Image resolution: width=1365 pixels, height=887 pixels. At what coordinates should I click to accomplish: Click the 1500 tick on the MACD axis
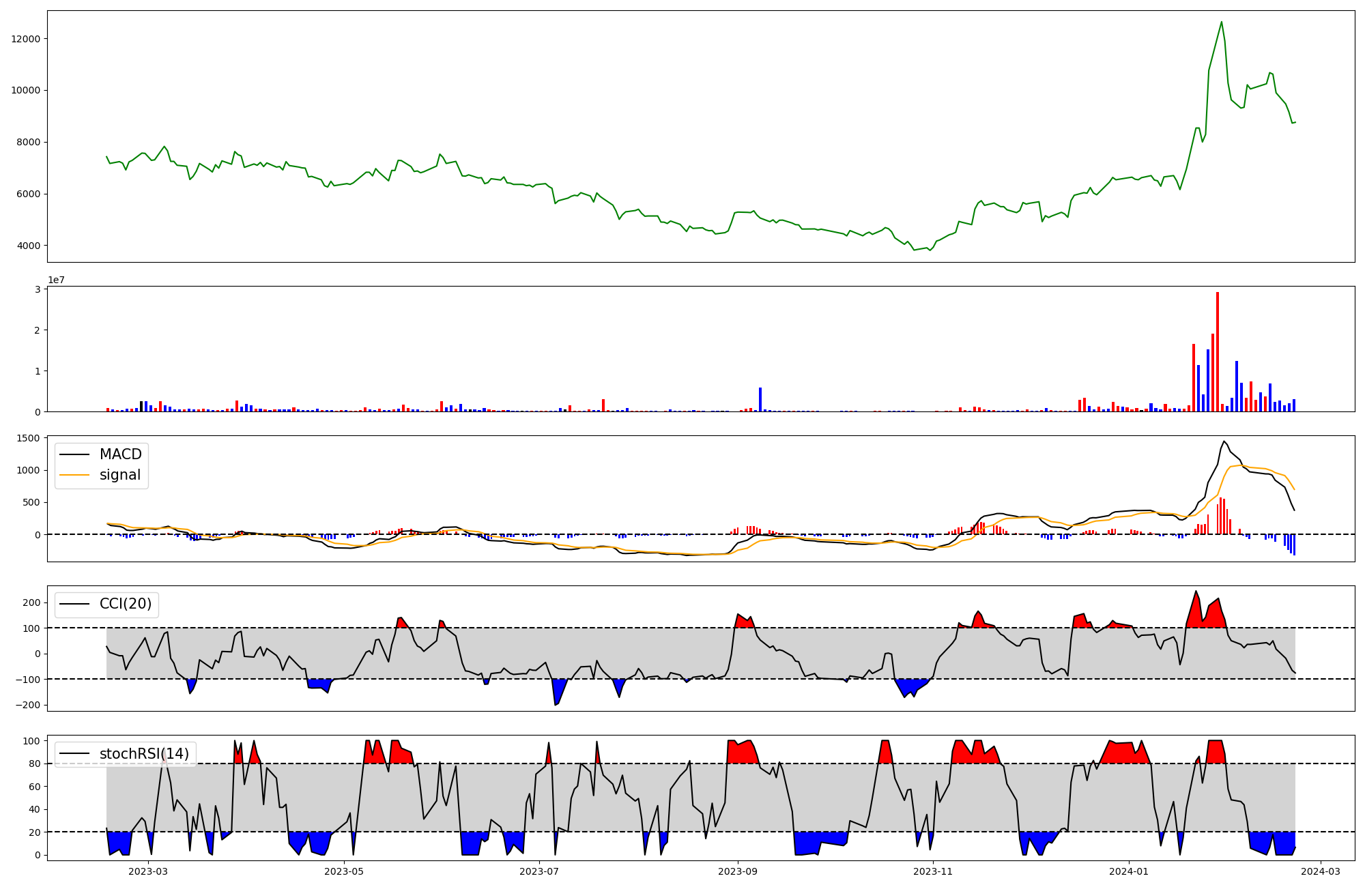[29, 438]
